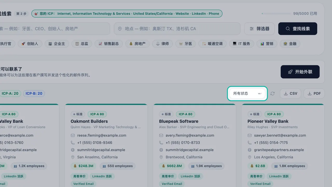This screenshot has width=332, height=187.
Task: Select the 销售副总 quick filter chip
Action: coord(109,44)
